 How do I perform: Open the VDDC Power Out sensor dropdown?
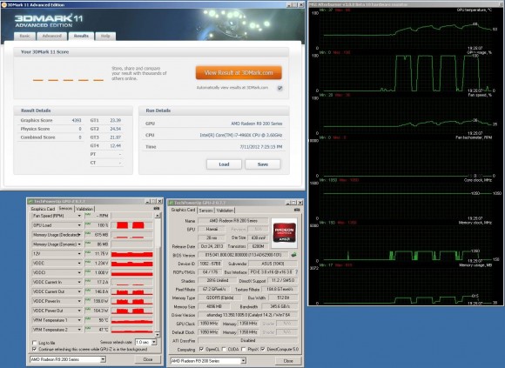tap(79, 311)
